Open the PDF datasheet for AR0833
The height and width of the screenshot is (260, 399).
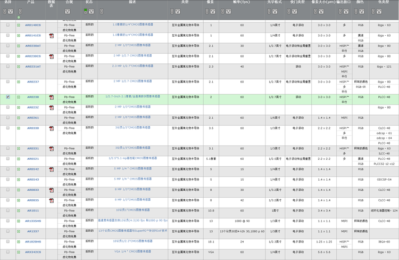pos(52,190)
